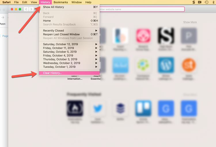Expand Saturday, October 12, 2019 history
This screenshot has width=216, height=147.
coord(69,44)
